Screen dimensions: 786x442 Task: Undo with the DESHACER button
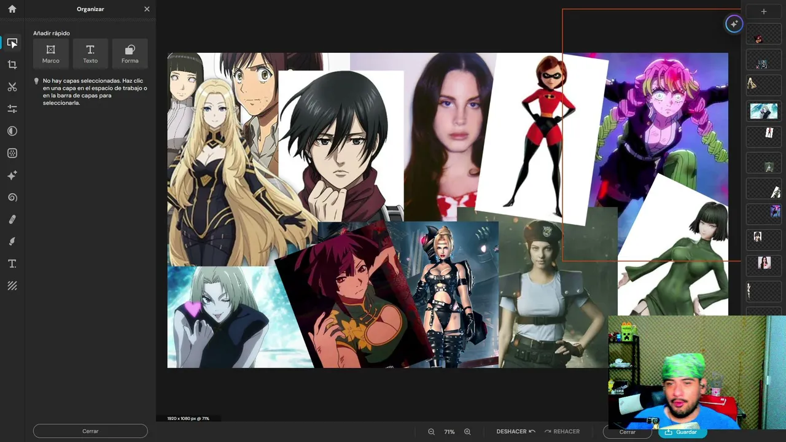pyautogui.click(x=516, y=432)
